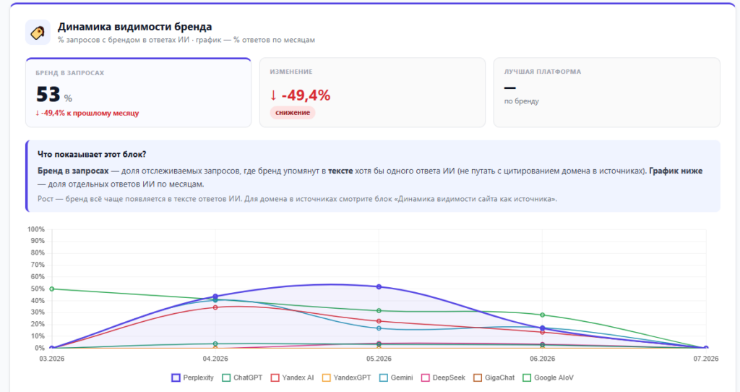Click the red «снижение» badge
Viewport: 740px width, 392px height.
(293, 112)
